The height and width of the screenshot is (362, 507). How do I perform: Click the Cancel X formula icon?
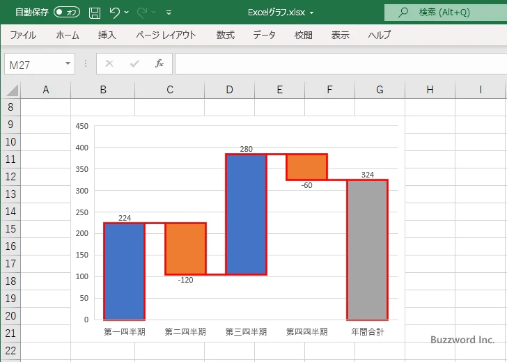point(109,63)
